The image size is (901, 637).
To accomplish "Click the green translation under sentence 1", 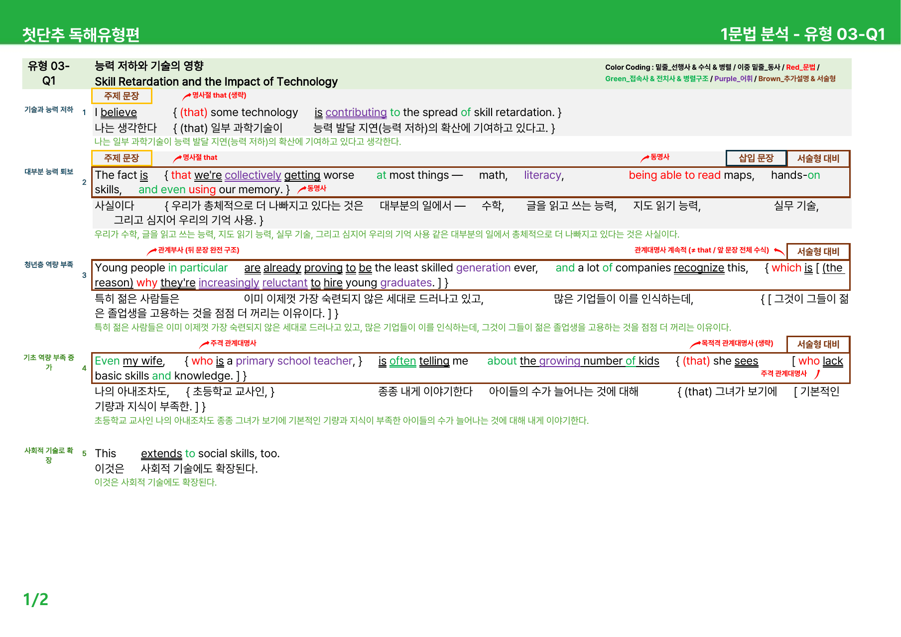I will click(248, 142).
